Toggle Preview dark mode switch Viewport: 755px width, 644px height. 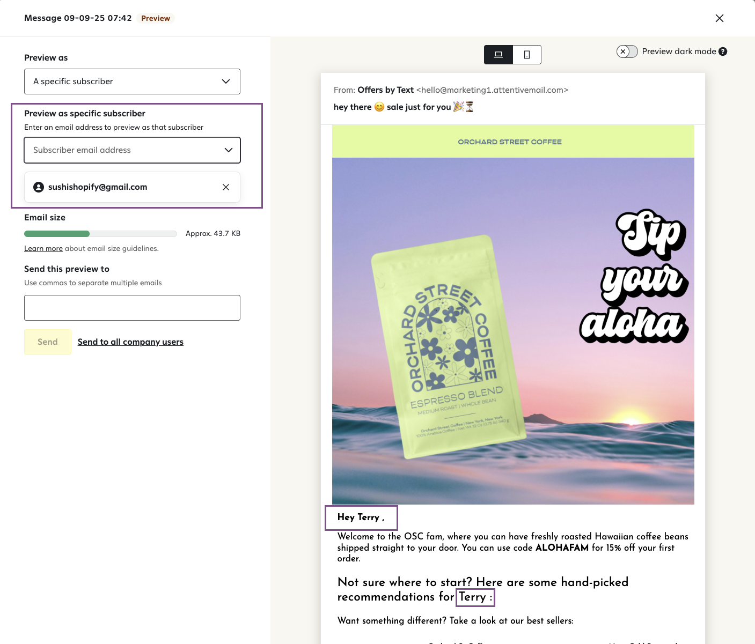[x=627, y=51]
